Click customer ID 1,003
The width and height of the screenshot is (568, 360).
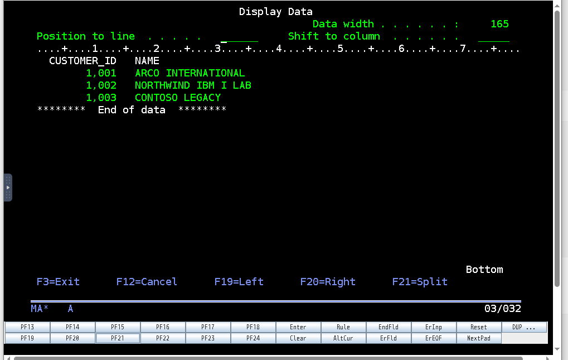tap(101, 98)
